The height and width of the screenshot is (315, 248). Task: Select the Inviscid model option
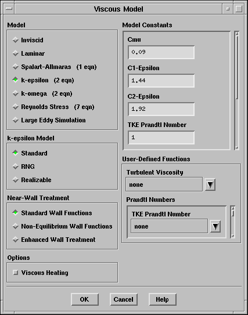[28, 40]
